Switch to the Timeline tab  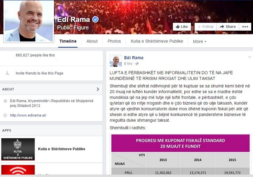(68, 41)
